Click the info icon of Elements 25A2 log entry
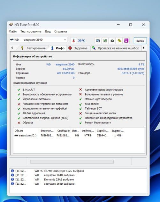The image size is (160, 202). [x=12, y=179]
